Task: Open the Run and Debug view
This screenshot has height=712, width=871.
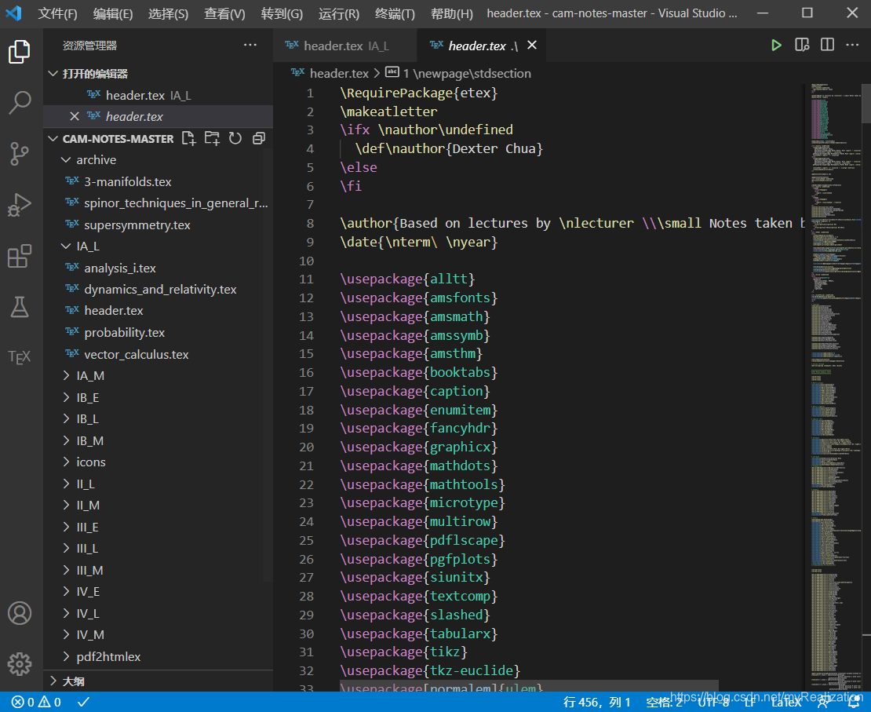Action: [20, 205]
